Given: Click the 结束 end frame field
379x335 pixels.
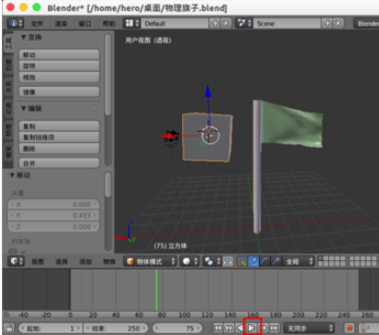Looking at the screenshot, I should (116, 329).
